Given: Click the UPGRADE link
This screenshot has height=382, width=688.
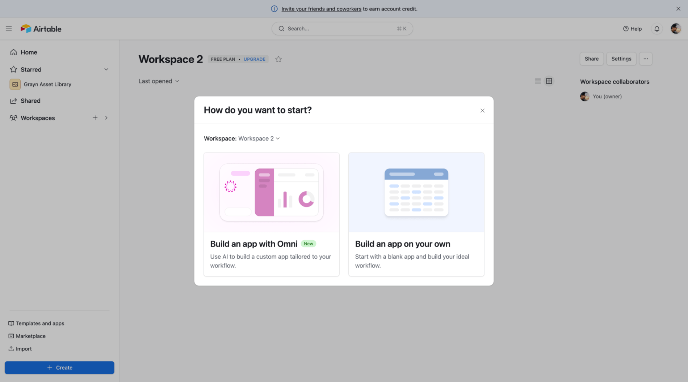Looking at the screenshot, I should (254, 59).
